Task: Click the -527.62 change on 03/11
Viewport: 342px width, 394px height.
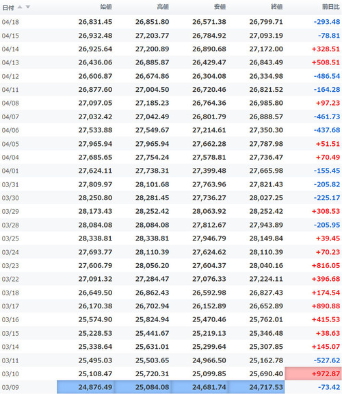Action: coord(327,360)
